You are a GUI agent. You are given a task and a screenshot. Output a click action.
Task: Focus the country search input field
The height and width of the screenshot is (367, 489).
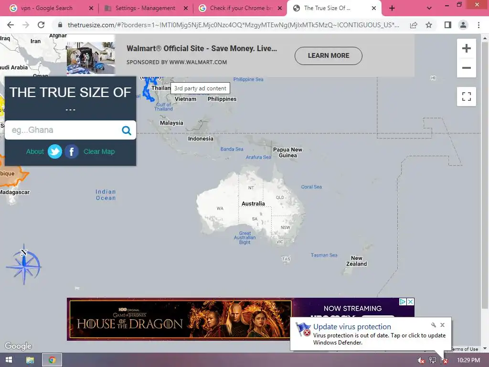pos(64,130)
